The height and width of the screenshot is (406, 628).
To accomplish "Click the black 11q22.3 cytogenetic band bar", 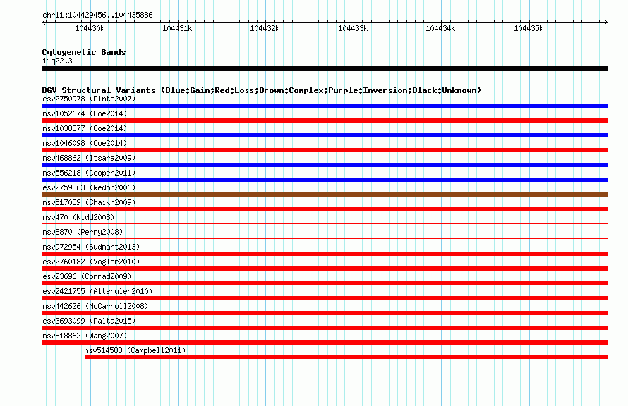I will (325, 68).
